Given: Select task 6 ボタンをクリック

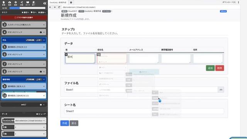Looking at the screenshot, I should tap(24, 54).
